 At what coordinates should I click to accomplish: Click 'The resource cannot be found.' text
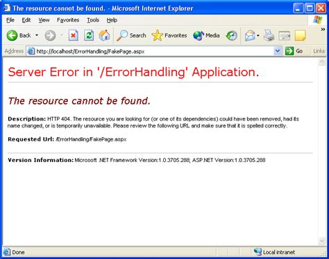pyautogui.click(x=79, y=101)
